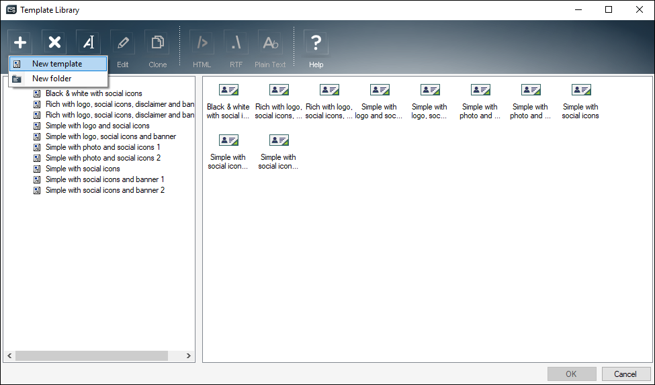This screenshot has width=655, height=385.
Task: Click the OK button
Action: 572,374
